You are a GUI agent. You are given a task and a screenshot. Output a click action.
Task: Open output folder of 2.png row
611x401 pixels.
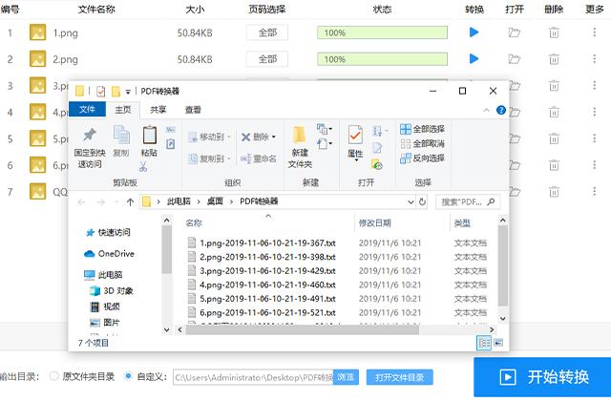515,59
